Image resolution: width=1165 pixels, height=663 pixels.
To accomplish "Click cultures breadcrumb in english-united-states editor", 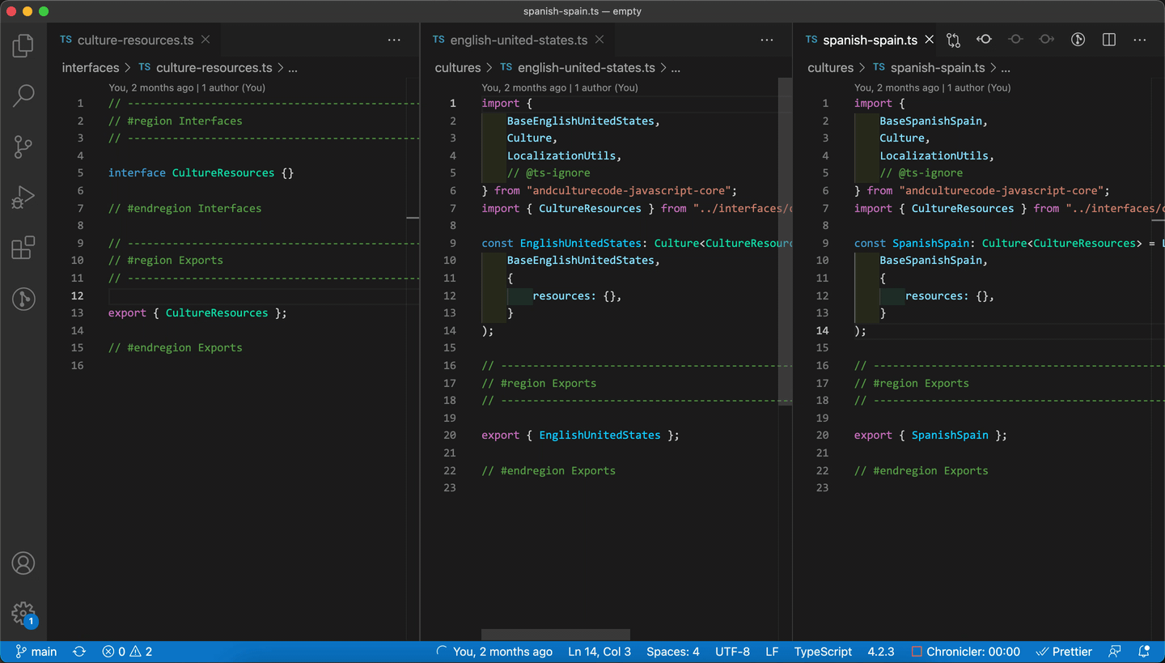I will (x=458, y=68).
